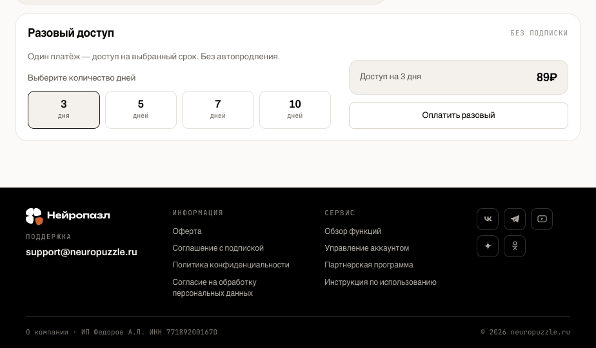Click the ИНН 771892001670 text
Viewport: 596px width, 348px height.
click(183, 332)
